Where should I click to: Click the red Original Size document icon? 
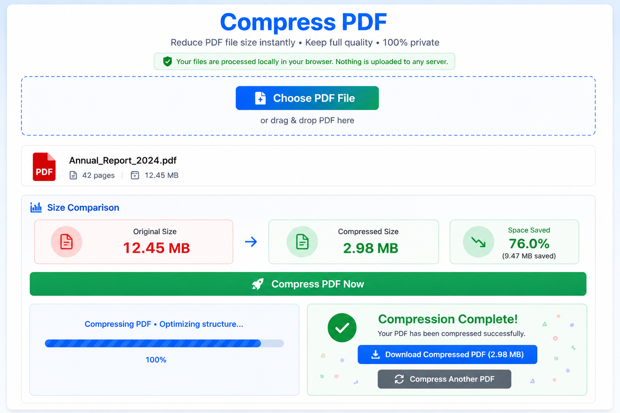67,242
